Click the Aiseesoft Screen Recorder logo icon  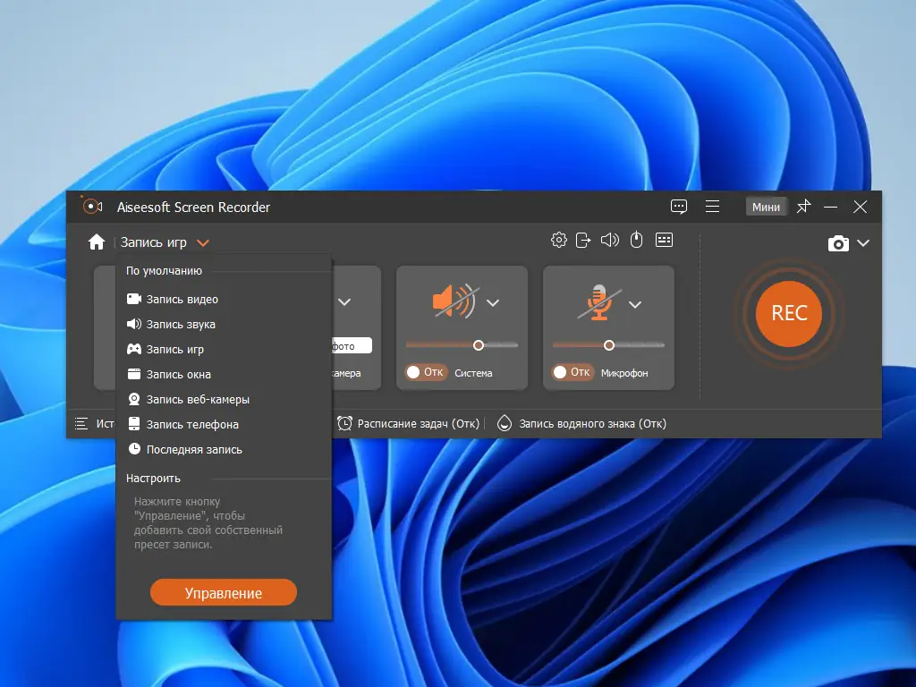[x=92, y=206]
